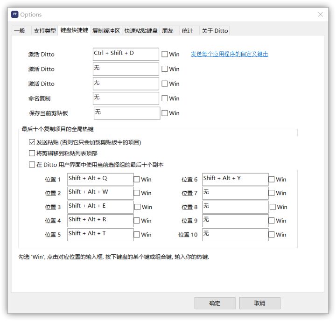Image resolution: width=336 pixels, height=321 pixels.
Task: Click 位置 3 field with Shift + Alt + E
Action: click(x=100, y=207)
